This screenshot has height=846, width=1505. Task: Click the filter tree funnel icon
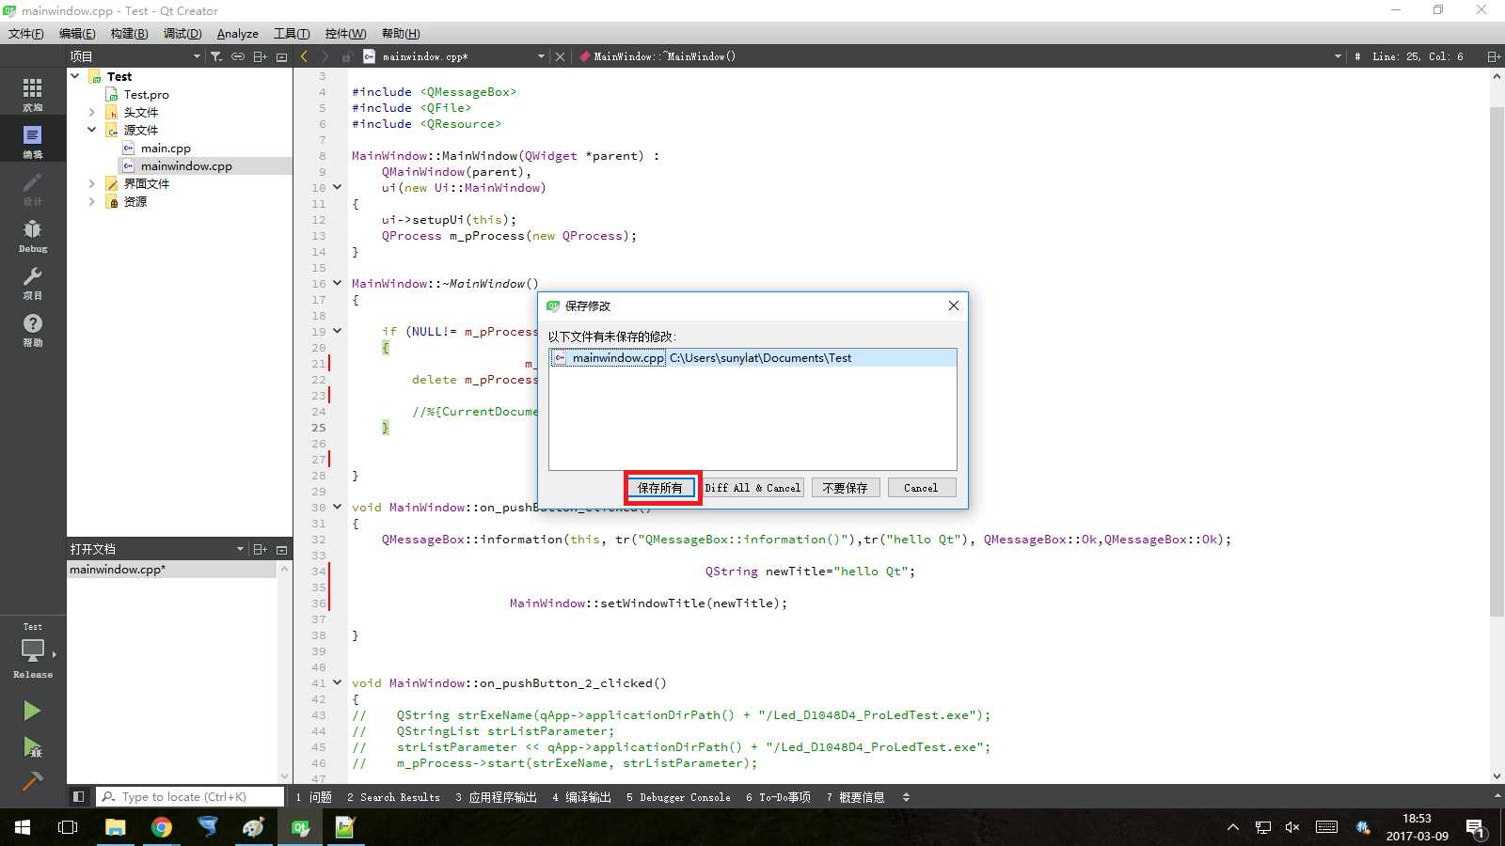point(216,56)
